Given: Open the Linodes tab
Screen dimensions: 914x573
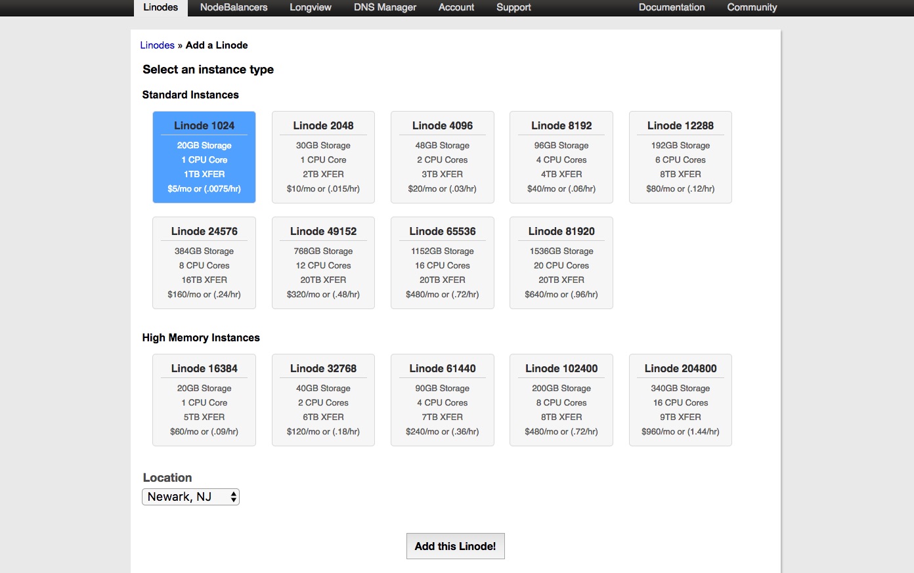Looking at the screenshot, I should click(161, 8).
